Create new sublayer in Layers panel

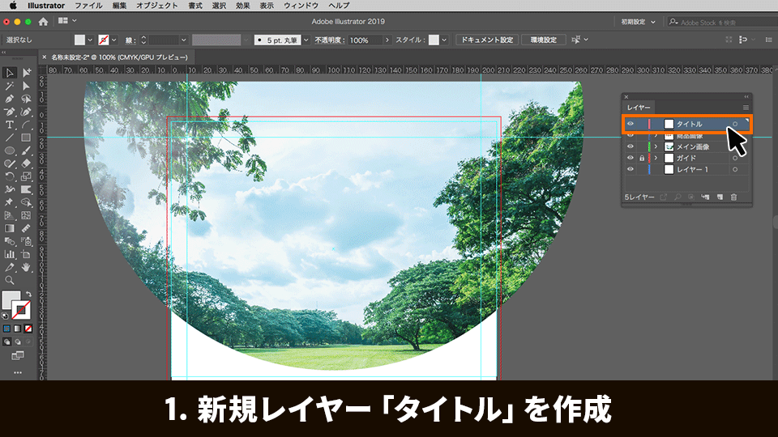(705, 197)
